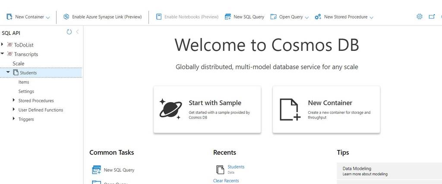Expand the User Defined Functions node

coord(14,109)
